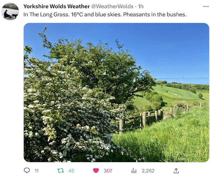
Task: Open the @WeatherWolds handle link
Action: coord(112,6)
